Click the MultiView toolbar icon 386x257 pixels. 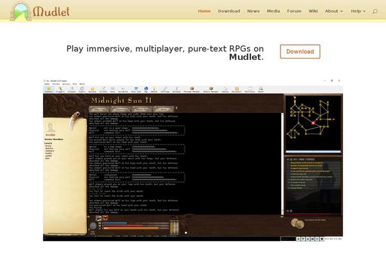pyautogui.click(x=250, y=89)
